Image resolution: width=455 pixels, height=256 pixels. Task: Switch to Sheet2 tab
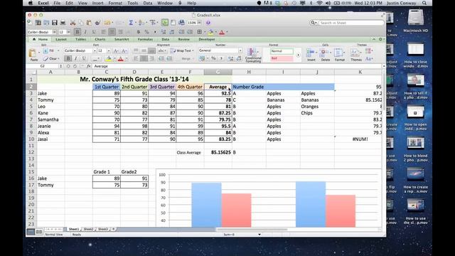click(x=88, y=229)
